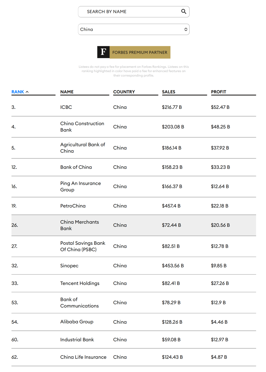Open the PetroChina listing

(73, 206)
